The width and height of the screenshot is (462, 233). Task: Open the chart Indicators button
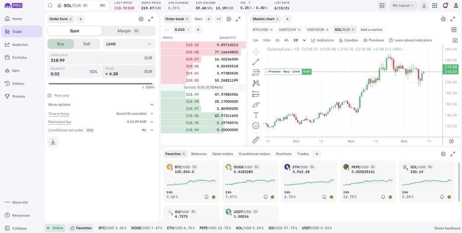point(322,40)
